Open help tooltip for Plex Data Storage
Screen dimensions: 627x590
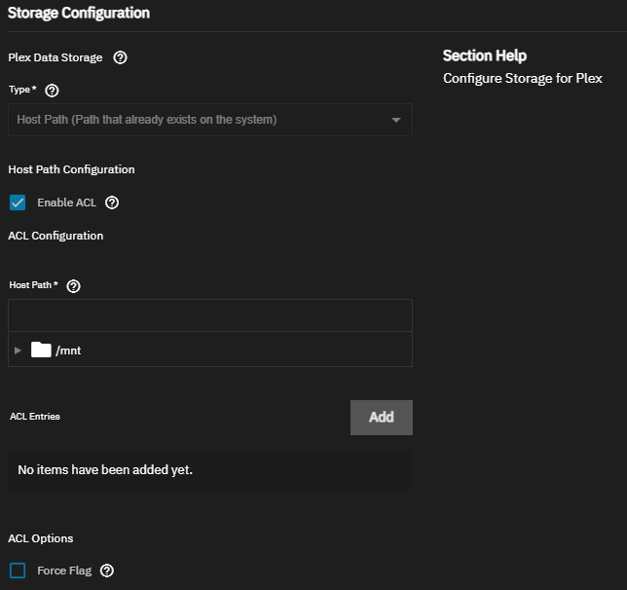click(x=120, y=57)
